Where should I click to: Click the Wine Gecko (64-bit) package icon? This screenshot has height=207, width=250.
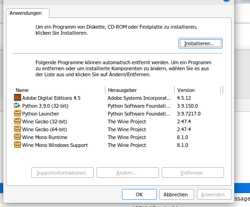pos(18,129)
